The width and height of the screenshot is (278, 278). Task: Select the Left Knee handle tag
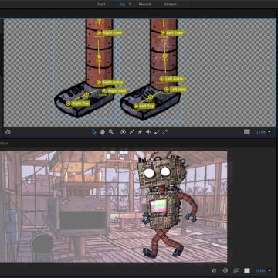point(175,33)
